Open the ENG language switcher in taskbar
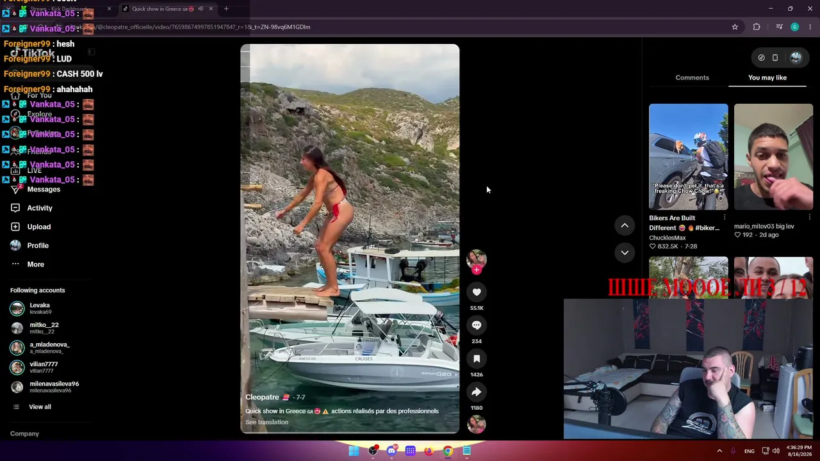Image resolution: width=820 pixels, height=461 pixels. pos(749,451)
